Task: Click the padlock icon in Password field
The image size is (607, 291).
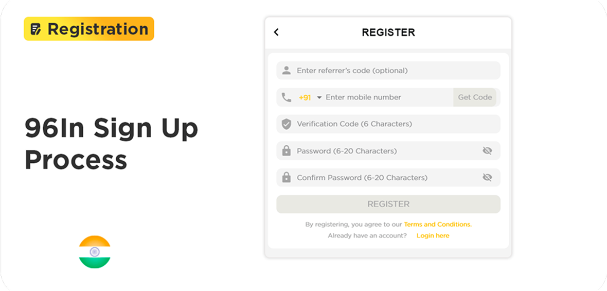Action: coord(287,151)
